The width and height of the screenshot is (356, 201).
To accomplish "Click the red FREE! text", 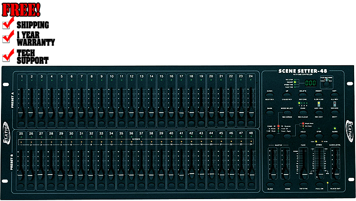I will click(x=21, y=10).
